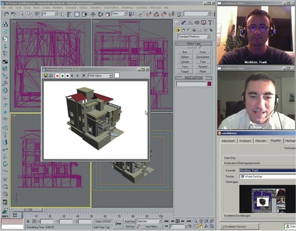Select the Geometry category icon
The image size is (296, 231).
coord(178,30)
